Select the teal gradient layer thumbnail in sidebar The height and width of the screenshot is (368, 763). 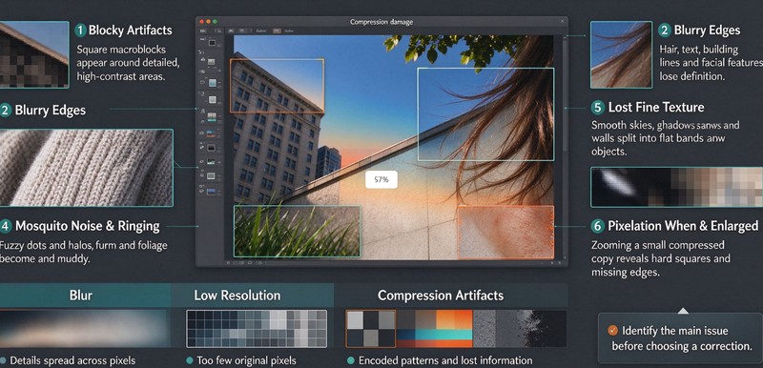(212, 83)
